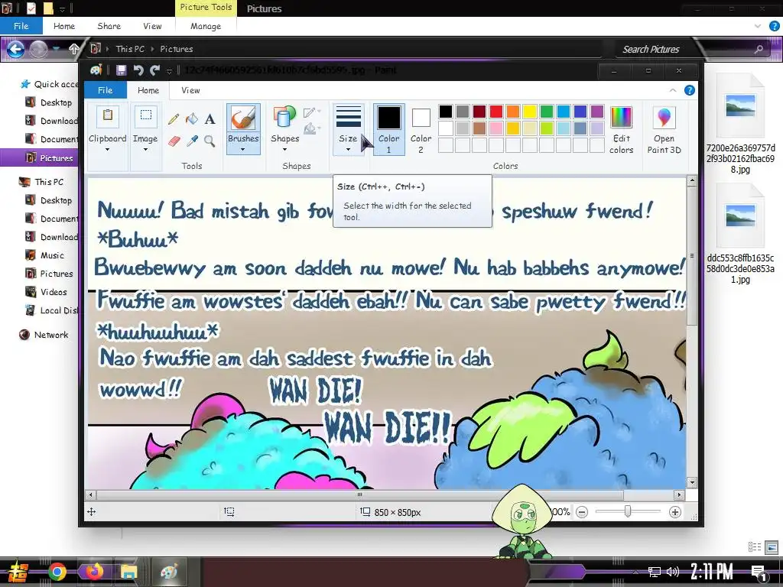Select the Color picker eyedropper tool
The height and width of the screenshot is (587, 783).
click(x=192, y=141)
